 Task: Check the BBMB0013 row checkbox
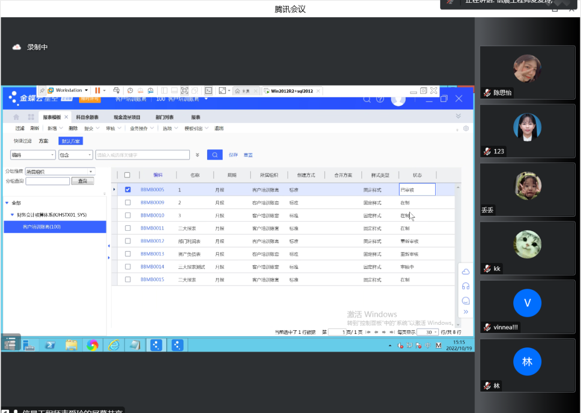[x=128, y=254]
